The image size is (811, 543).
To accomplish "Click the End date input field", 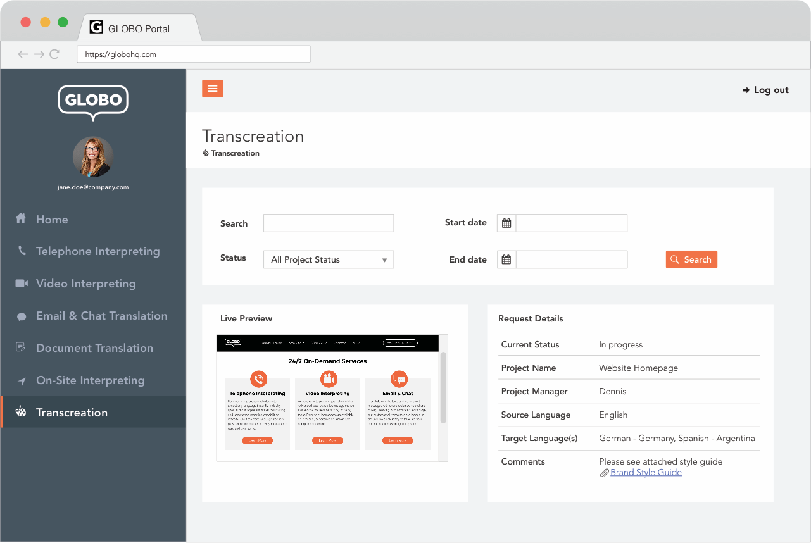I will [x=572, y=259].
